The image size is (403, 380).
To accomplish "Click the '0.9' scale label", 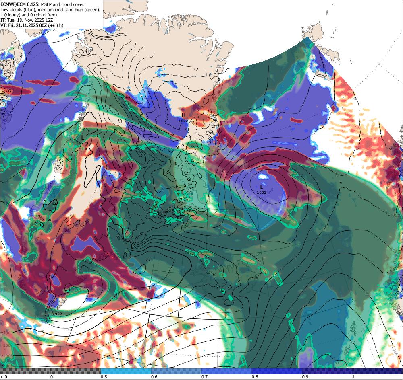I will (x=305, y=377).
